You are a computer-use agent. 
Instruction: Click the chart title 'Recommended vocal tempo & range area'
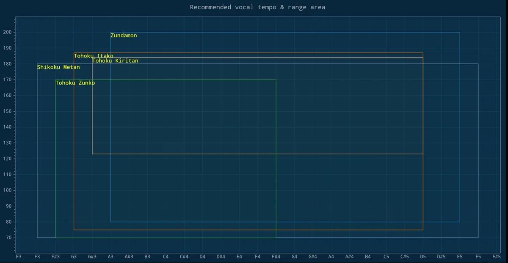coord(257,7)
